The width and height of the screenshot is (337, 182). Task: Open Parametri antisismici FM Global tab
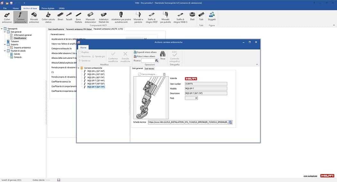(x=79, y=29)
